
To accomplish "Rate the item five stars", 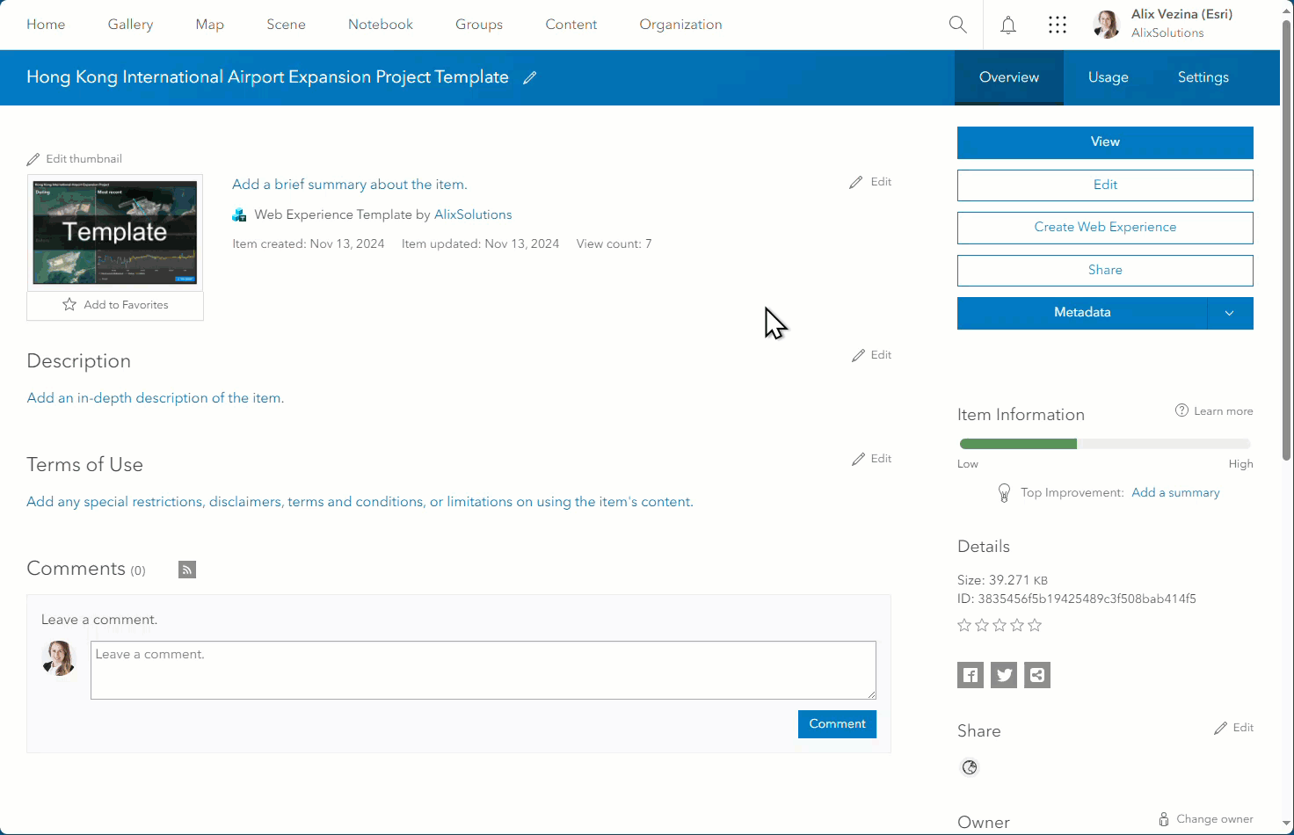I will [x=1035, y=626].
